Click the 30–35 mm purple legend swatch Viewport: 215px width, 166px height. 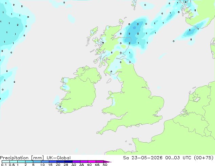click(76, 162)
